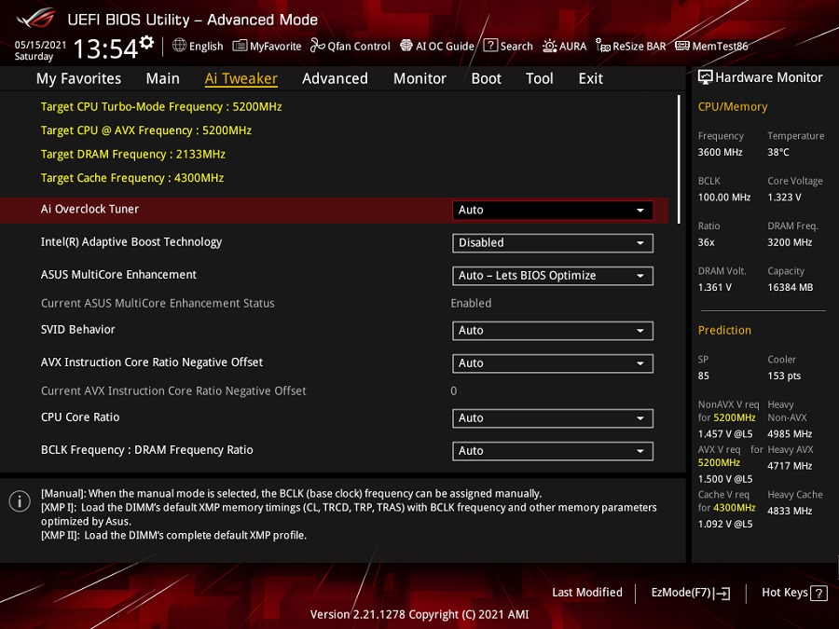
Task: Open AVX Instruction Core Ratio Negative Offset dropdown
Action: pos(552,363)
